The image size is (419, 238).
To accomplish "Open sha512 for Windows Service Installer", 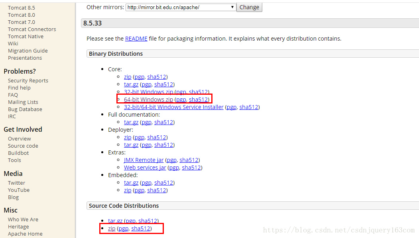I will [249, 107].
